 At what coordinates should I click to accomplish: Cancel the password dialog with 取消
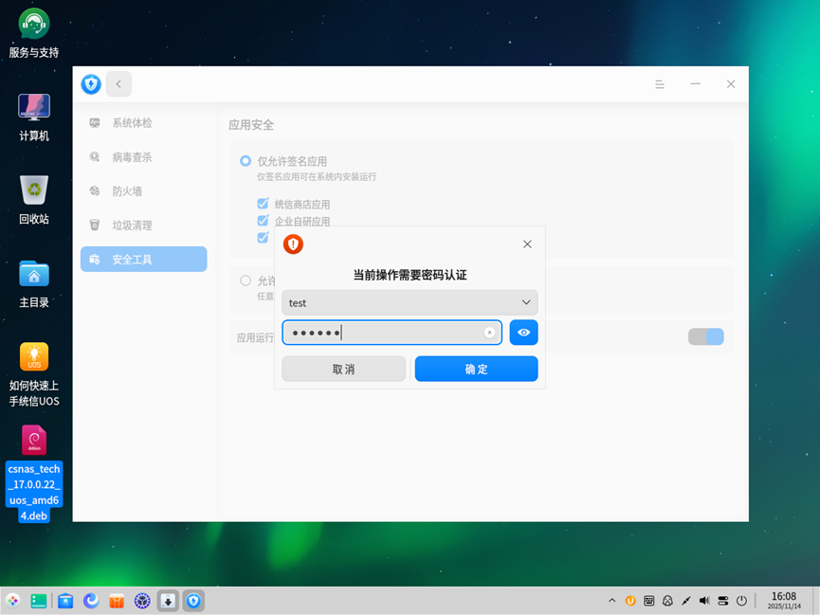(343, 369)
